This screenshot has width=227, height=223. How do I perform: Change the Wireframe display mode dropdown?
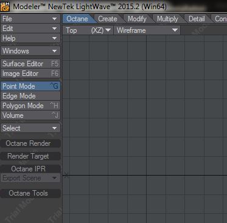click(x=147, y=30)
